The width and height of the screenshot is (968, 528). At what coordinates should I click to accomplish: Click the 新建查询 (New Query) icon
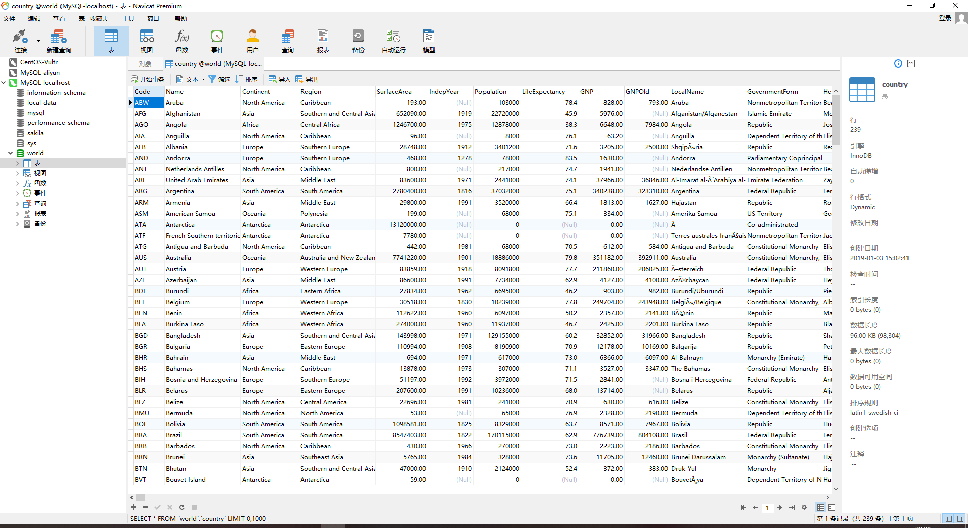pyautogui.click(x=58, y=41)
